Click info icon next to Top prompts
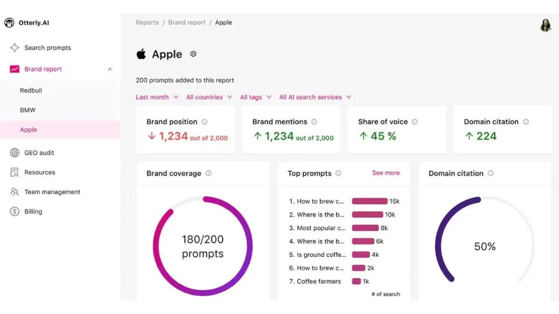 pos(338,173)
